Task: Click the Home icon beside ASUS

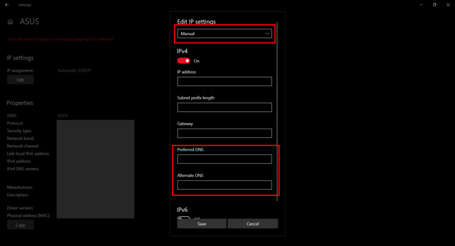Action: click(11, 22)
